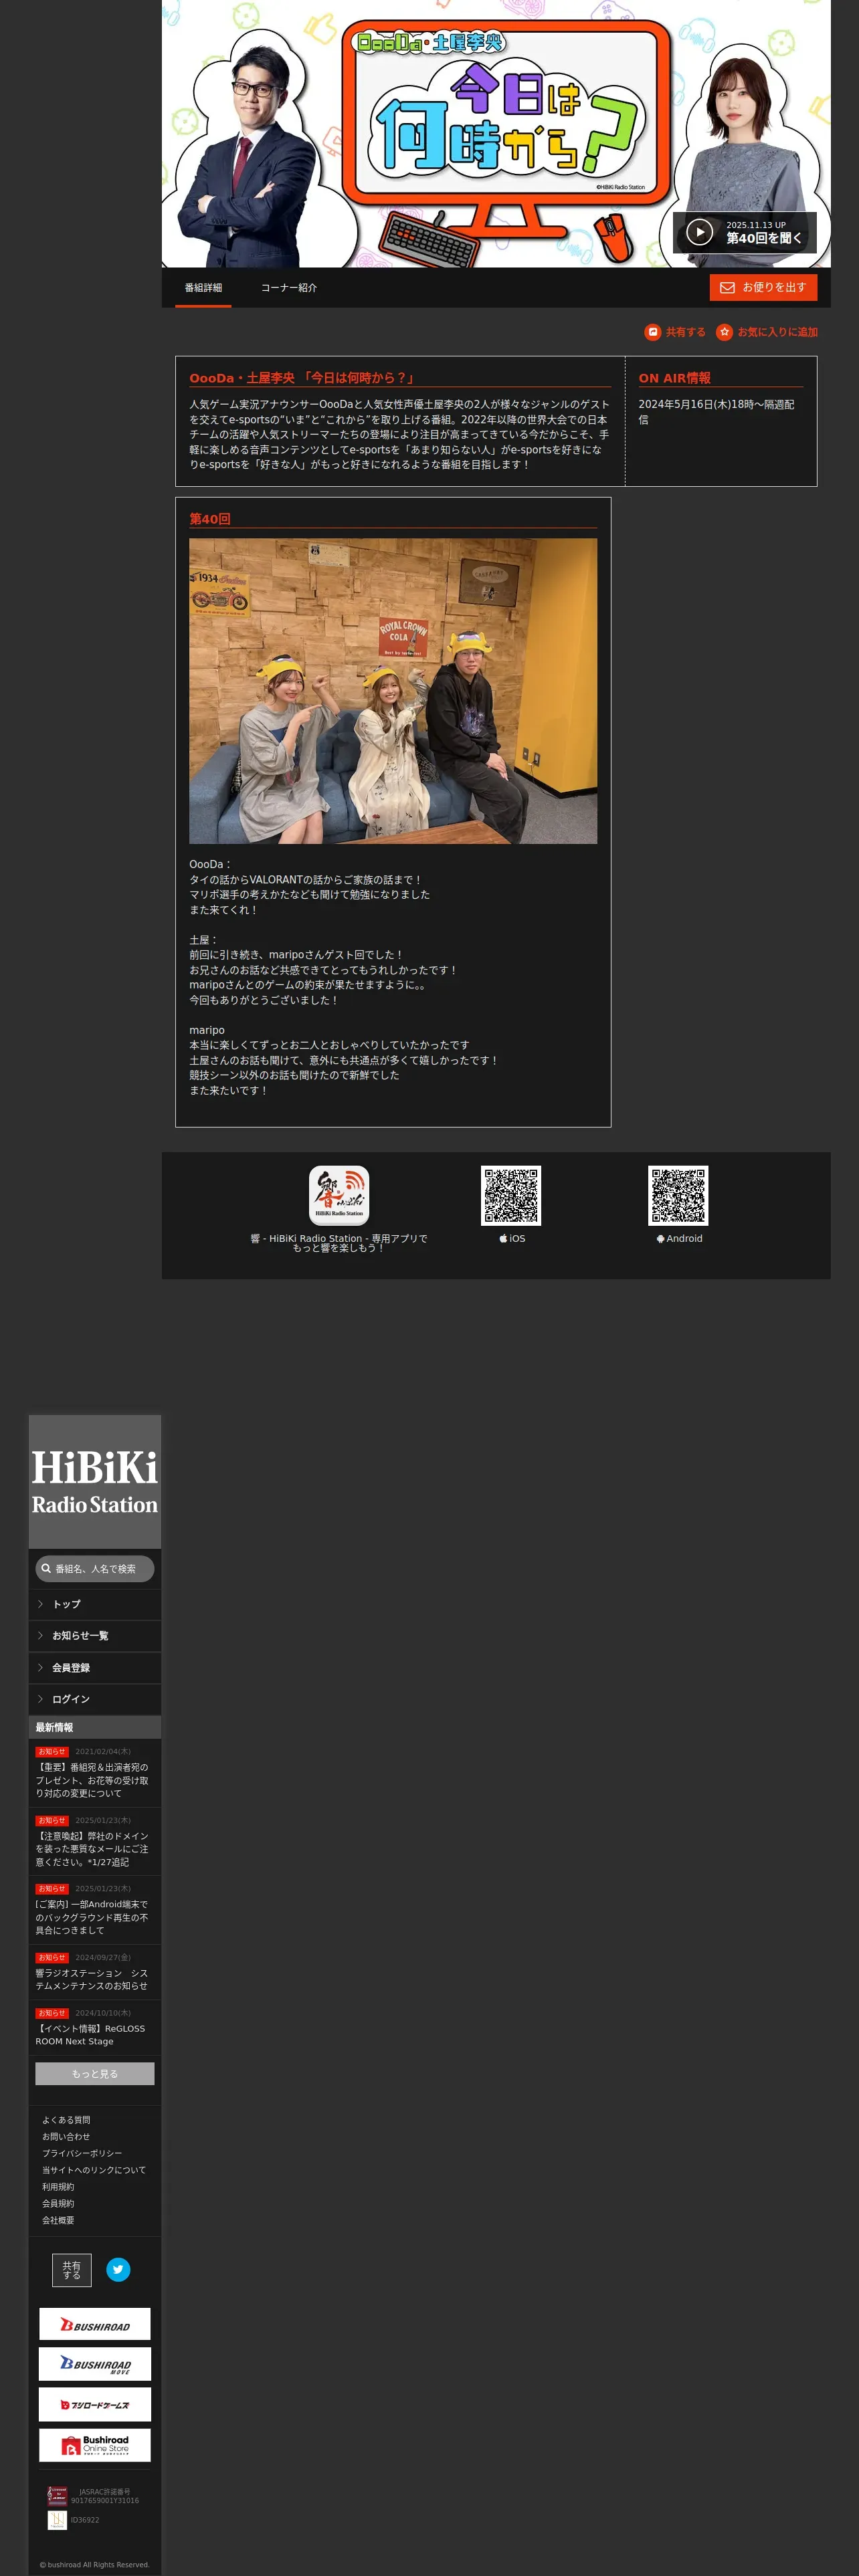The width and height of the screenshot is (859, 2576).
Task: Click the red お知らせ tag dated 2021/02/04
Action: click(x=52, y=1752)
